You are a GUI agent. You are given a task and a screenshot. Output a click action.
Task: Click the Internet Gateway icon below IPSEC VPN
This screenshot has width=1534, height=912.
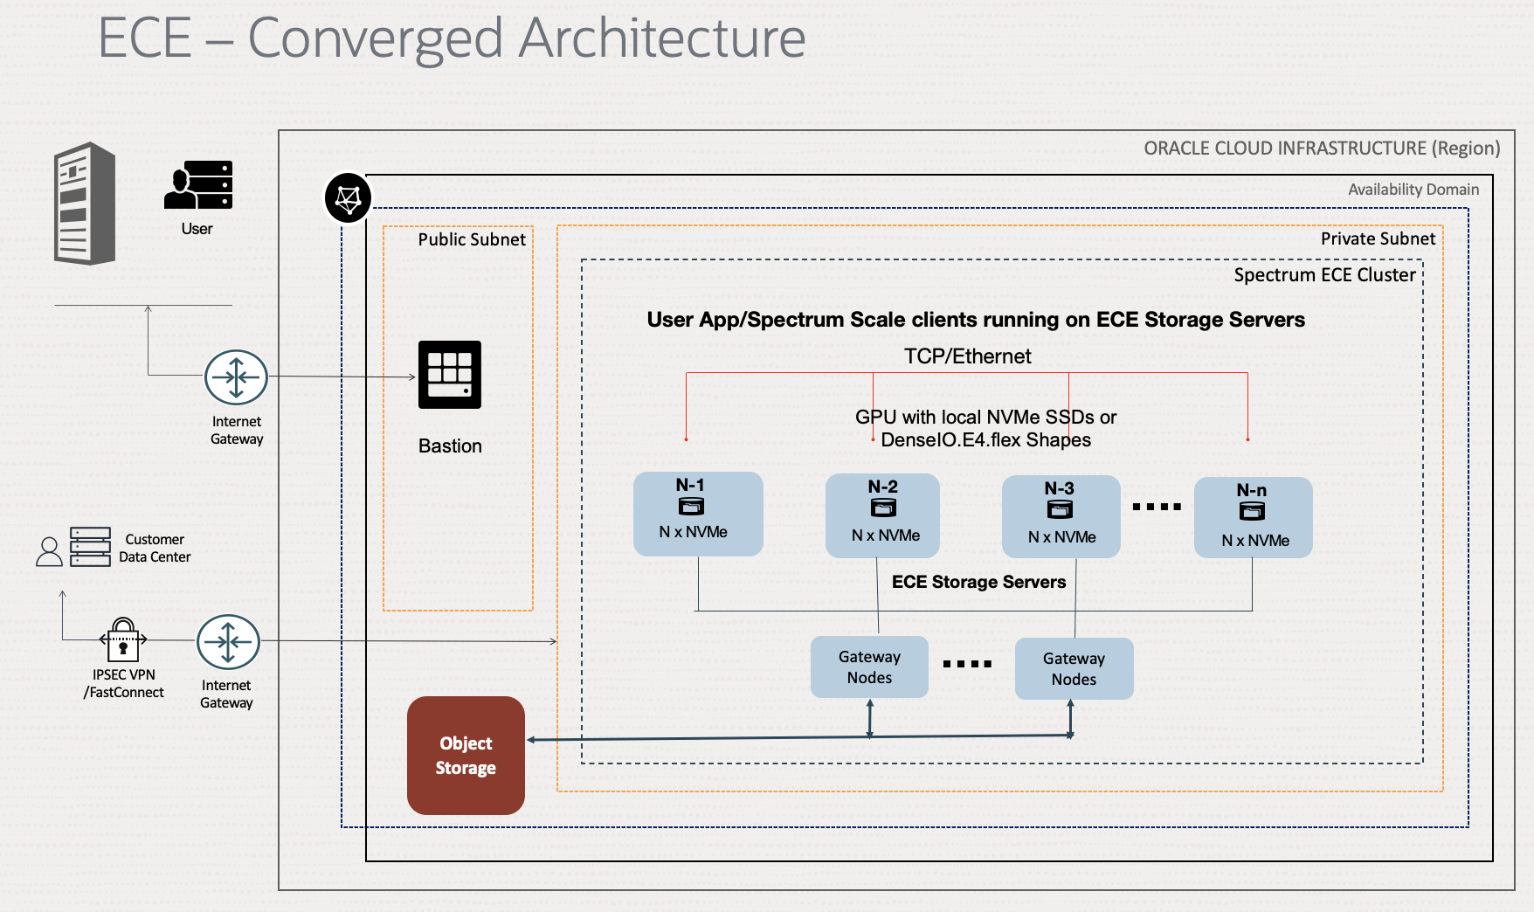coord(229,640)
